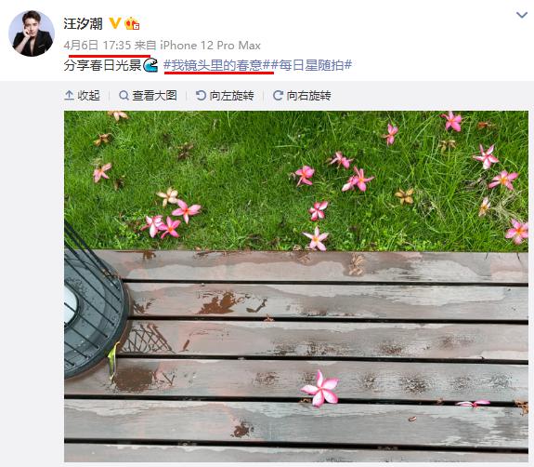The width and height of the screenshot is (534, 467).
Task: Open 汪汐潮 profile avatar
Action: [x=32, y=33]
